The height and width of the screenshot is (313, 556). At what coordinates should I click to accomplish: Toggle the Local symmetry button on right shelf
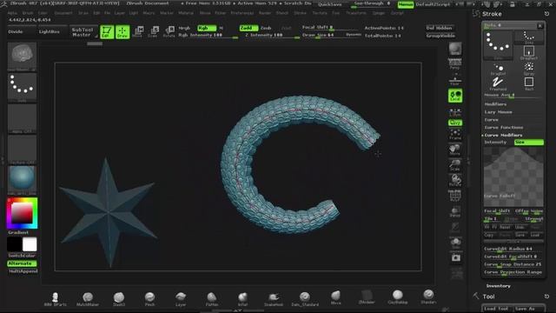(455, 96)
